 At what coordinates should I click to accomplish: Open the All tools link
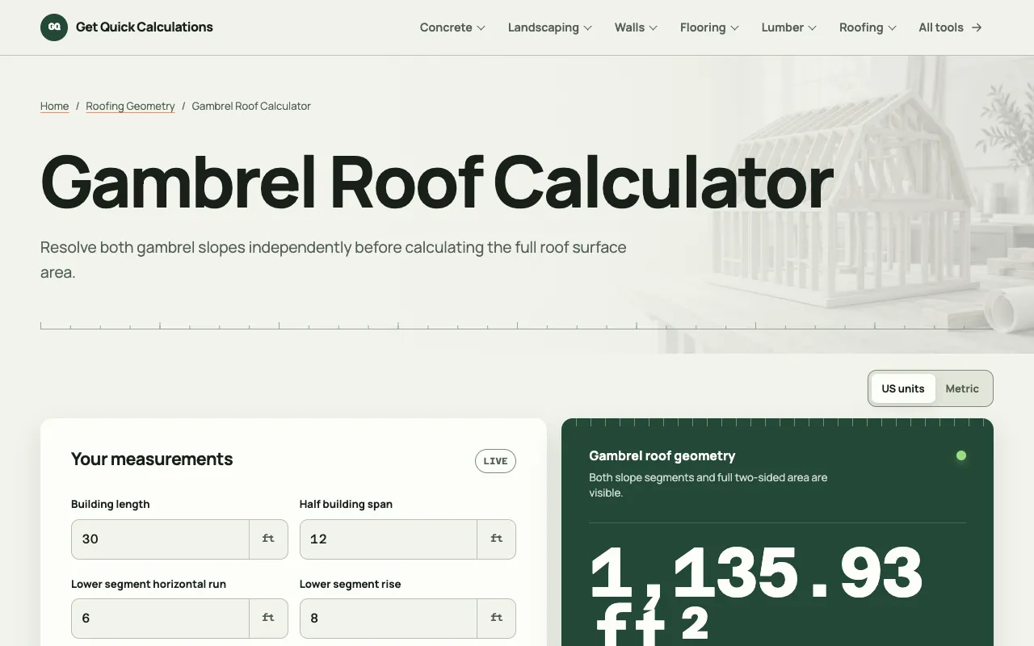(x=950, y=27)
